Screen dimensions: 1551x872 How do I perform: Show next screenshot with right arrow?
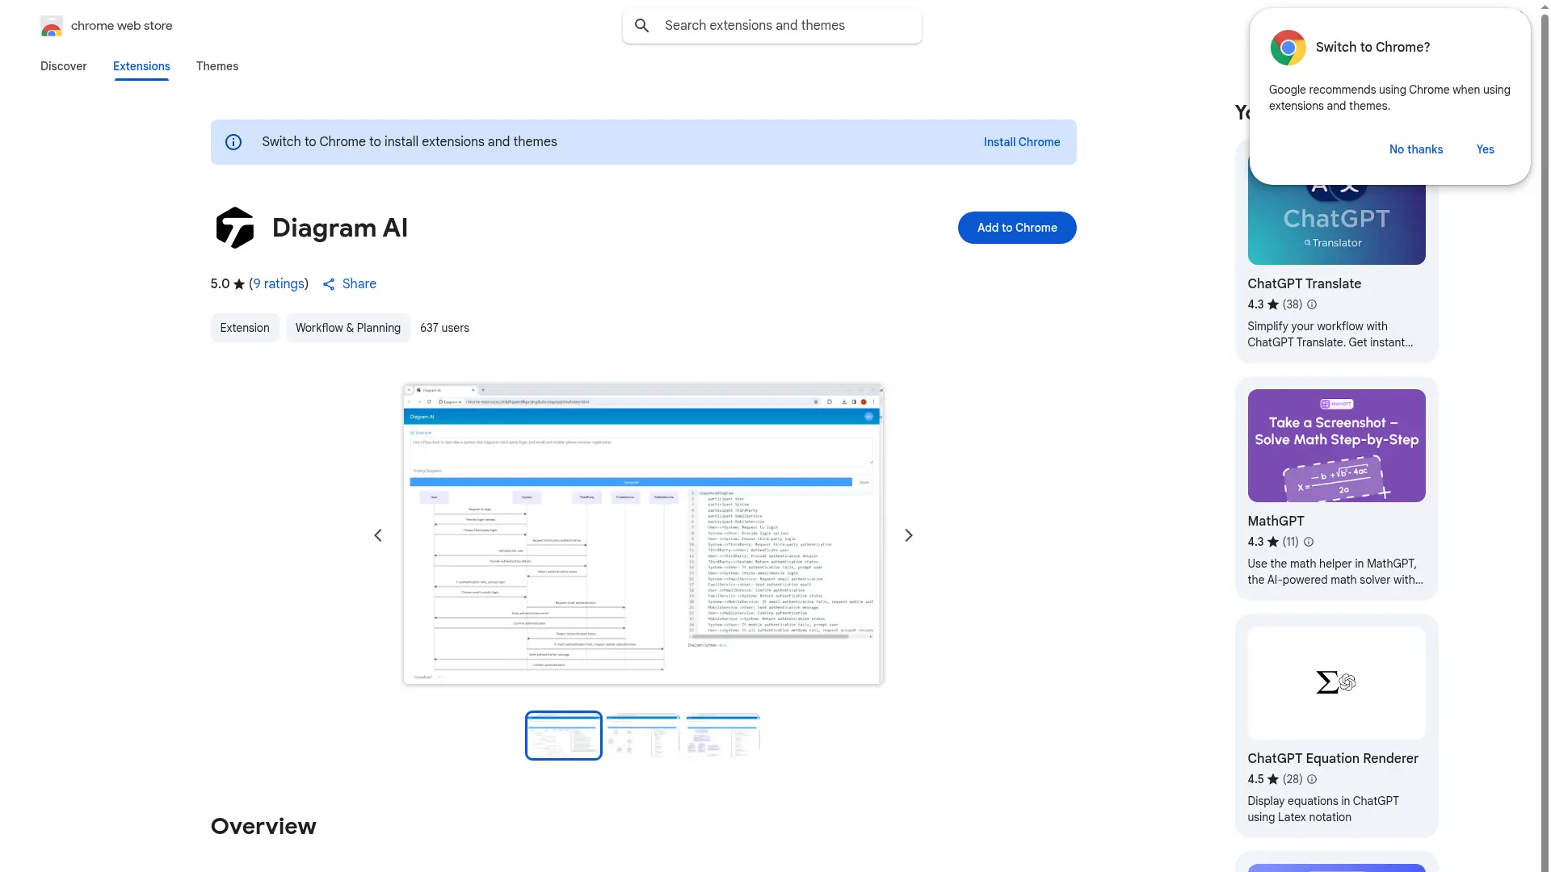pos(909,535)
